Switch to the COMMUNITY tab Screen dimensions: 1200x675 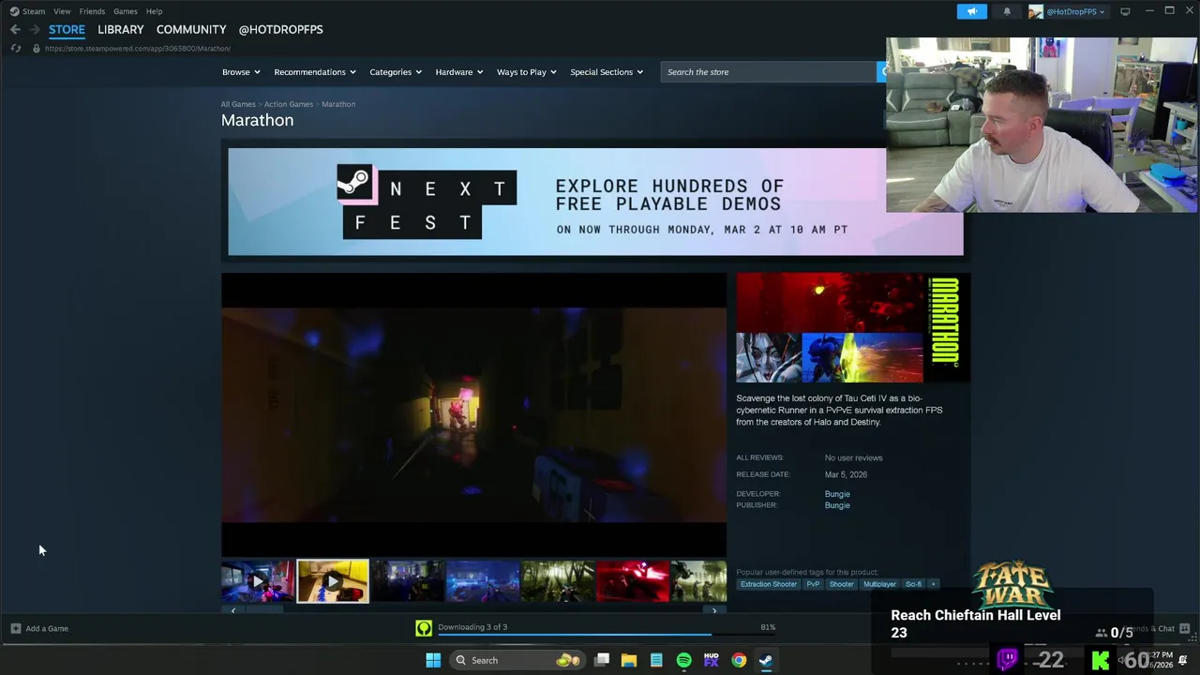(x=191, y=30)
